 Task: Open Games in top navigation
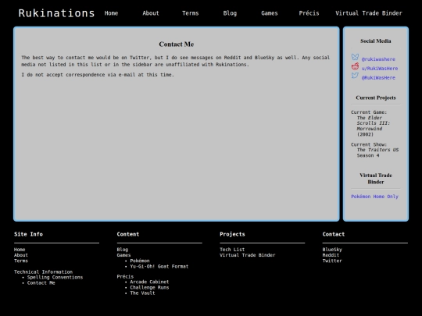[270, 13]
